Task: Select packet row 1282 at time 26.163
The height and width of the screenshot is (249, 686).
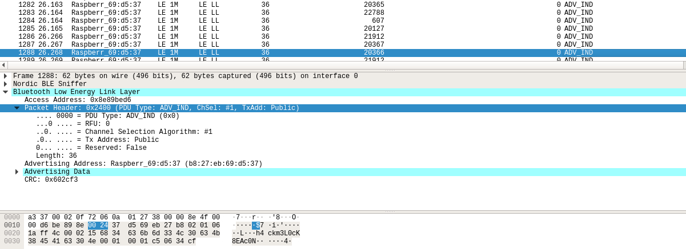Action: (343, 5)
